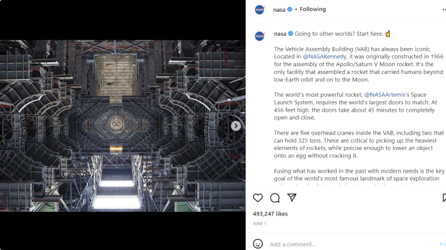Viewport: 446px width, 250px height.
Task: Save the post with the bookmark icon
Action: coord(444,198)
